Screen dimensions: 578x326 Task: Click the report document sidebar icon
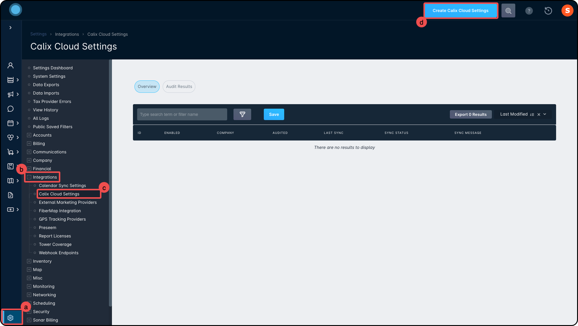(x=11, y=195)
